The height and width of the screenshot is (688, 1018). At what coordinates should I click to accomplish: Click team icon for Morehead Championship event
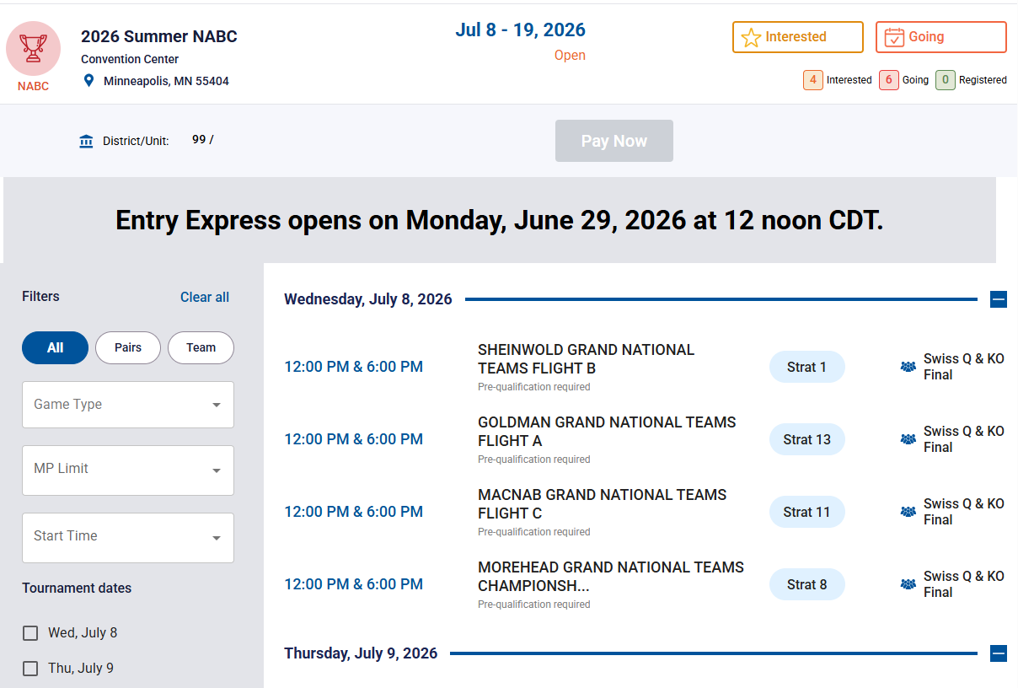coord(908,584)
